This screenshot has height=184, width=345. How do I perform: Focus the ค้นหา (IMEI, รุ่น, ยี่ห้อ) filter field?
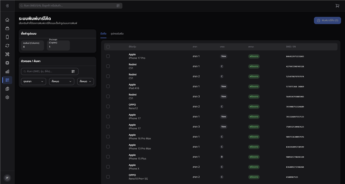(x=50, y=71)
